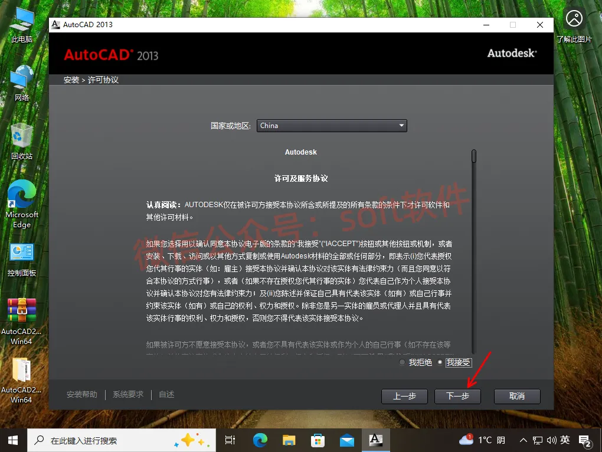Click the 许可及服务协议 heading text
The height and width of the screenshot is (452, 602).
301,178
